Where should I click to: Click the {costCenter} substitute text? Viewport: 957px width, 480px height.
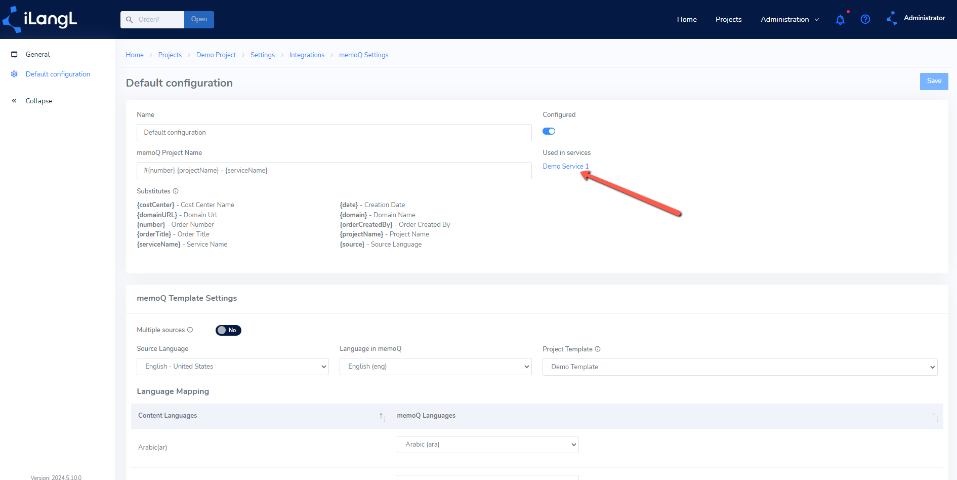(x=155, y=205)
